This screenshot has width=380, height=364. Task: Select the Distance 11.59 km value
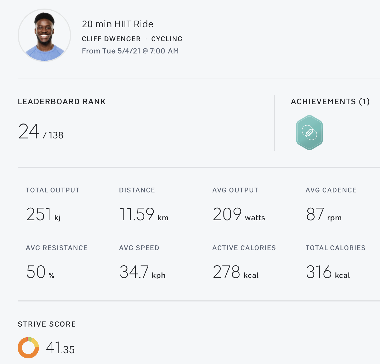[144, 214]
